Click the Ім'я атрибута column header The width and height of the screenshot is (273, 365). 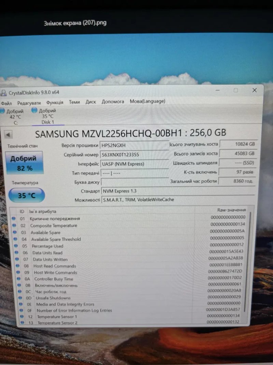point(42,211)
